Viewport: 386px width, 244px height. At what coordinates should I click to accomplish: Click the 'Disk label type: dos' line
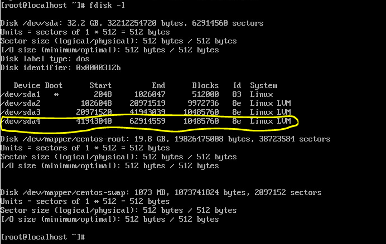[45, 59]
